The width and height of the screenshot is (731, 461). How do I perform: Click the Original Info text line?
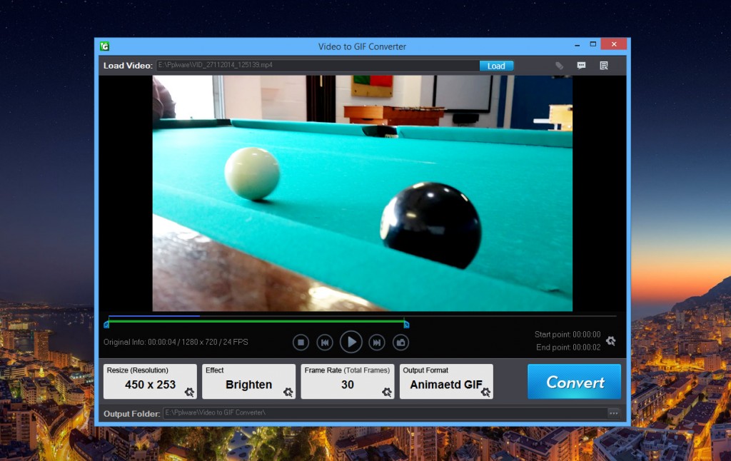click(176, 342)
